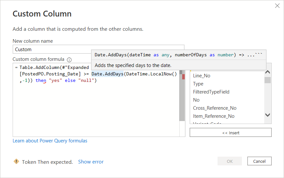Click the formula info icon
Screen dimensions: 284x178
69,60
